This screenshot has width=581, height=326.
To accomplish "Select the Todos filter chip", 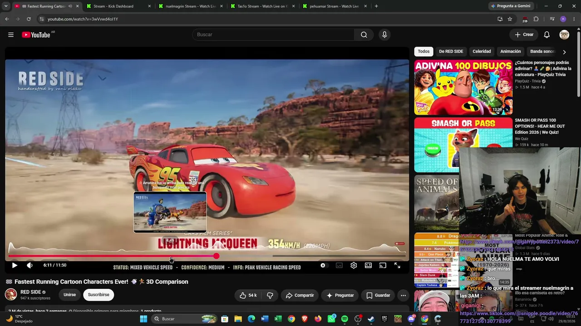I will click(423, 52).
